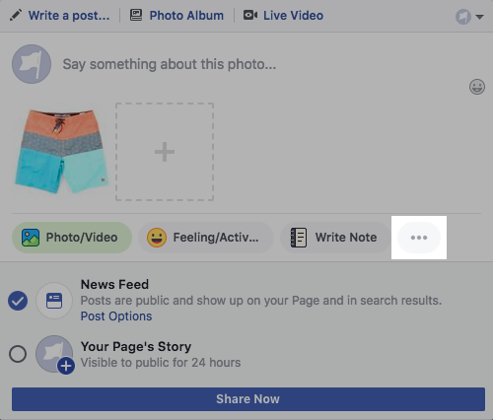Viewport: 493px width, 420px height.
Task: Click the Write Note notebook icon
Action: coord(299,238)
